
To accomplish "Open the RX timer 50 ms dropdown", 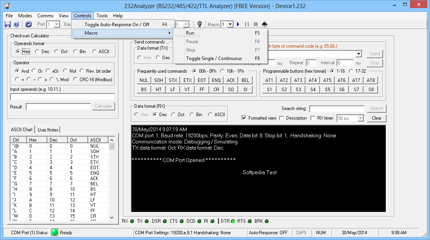I will [x=361, y=118].
